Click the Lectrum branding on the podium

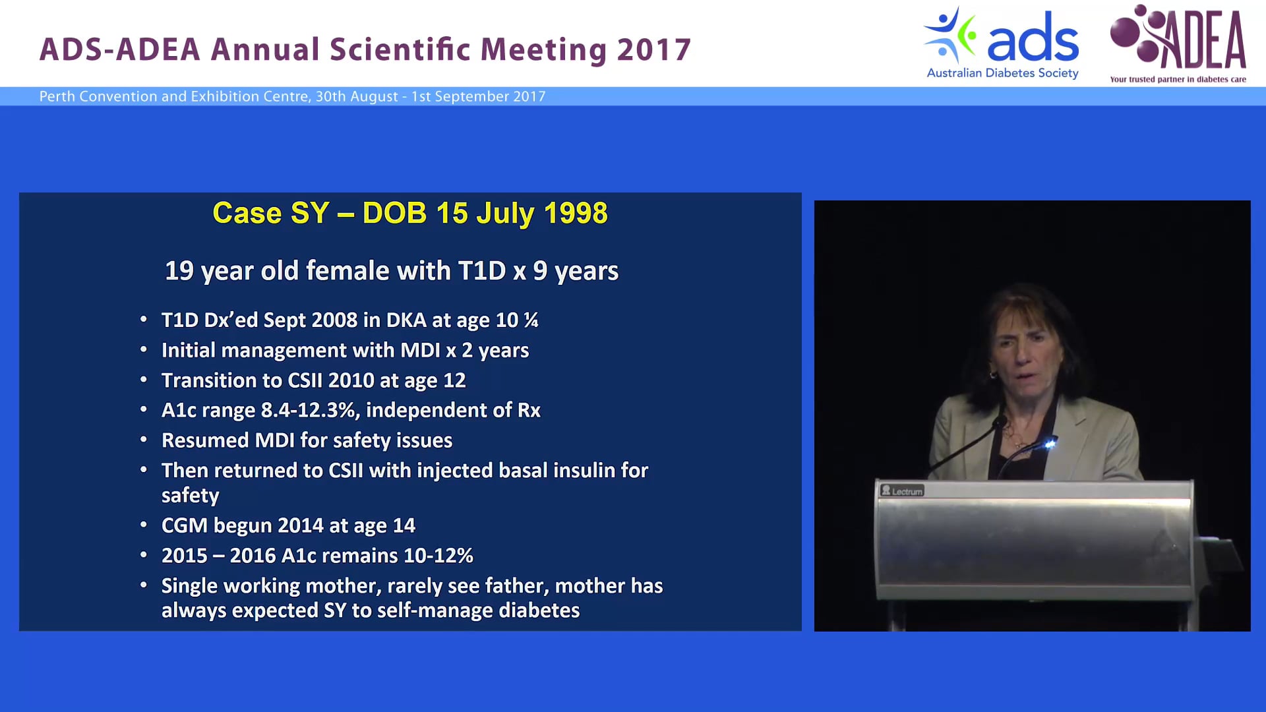coord(903,490)
